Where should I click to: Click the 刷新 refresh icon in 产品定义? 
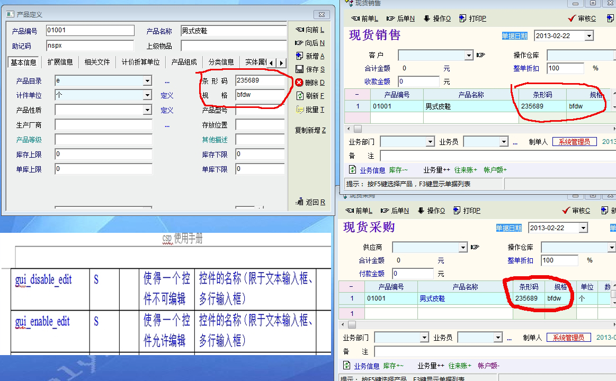(x=299, y=96)
